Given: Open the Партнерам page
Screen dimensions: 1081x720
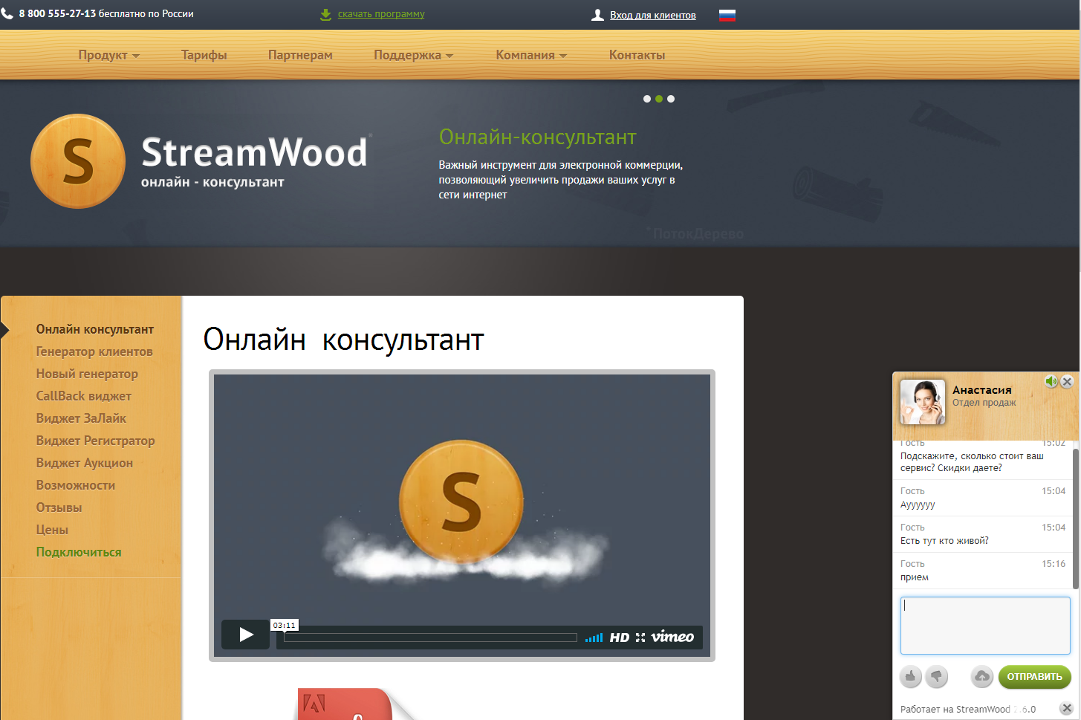Looking at the screenshot, I should pyautogui.click(x=300, y=55).
